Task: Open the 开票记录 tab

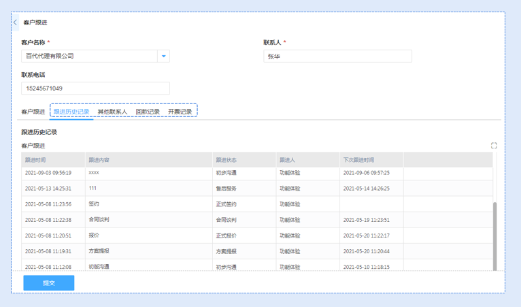Action: click(x=180, y=112)
